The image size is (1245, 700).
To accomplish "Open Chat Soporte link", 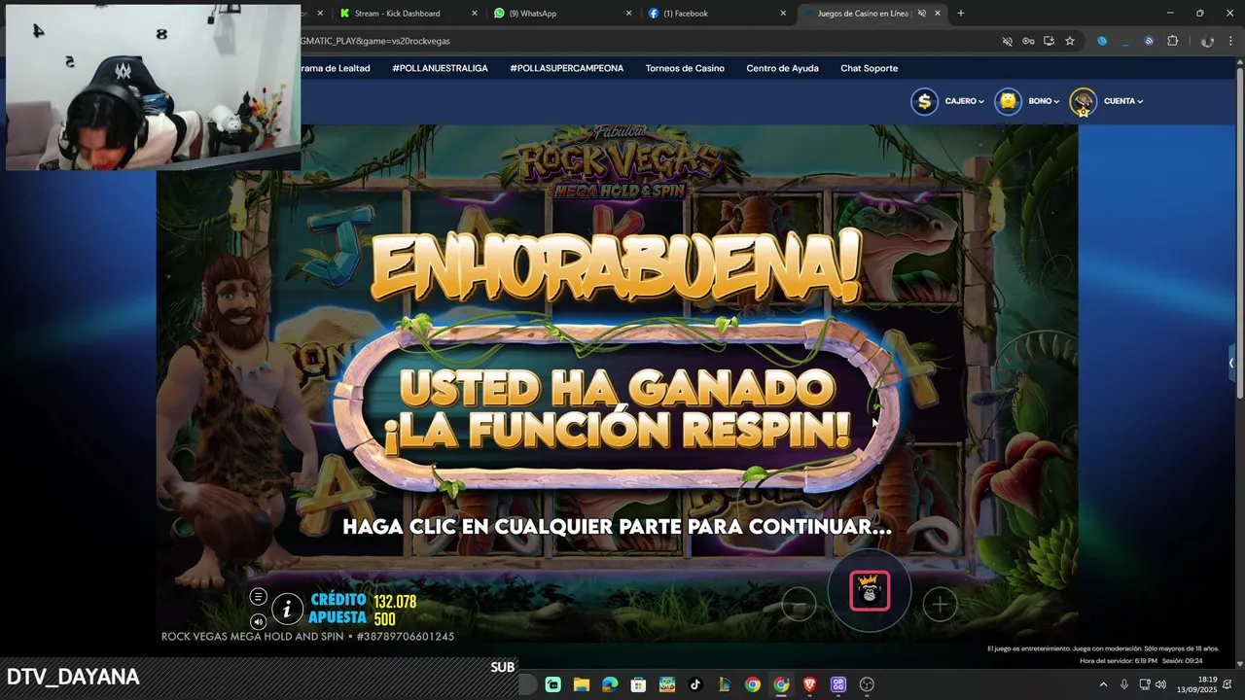I will (x=869, y=68).
